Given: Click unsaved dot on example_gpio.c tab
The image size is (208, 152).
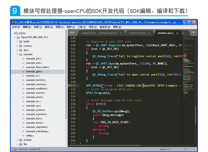Looking at the screenshot, I should 177,33.
